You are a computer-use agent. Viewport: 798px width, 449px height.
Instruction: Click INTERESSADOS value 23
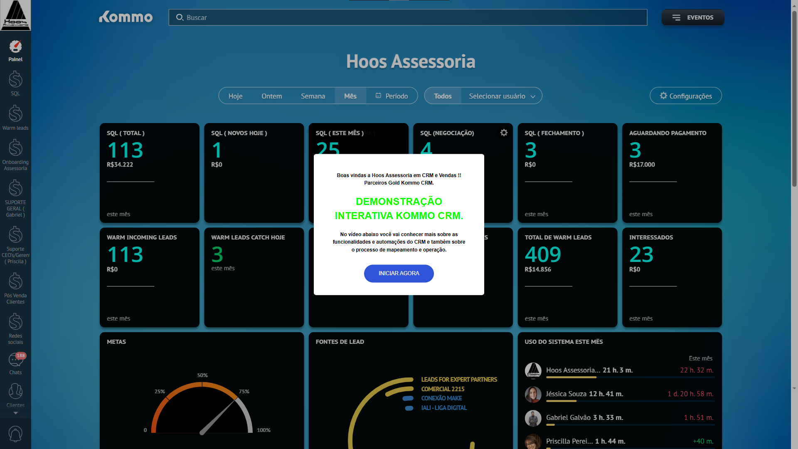tap(641, 254)
